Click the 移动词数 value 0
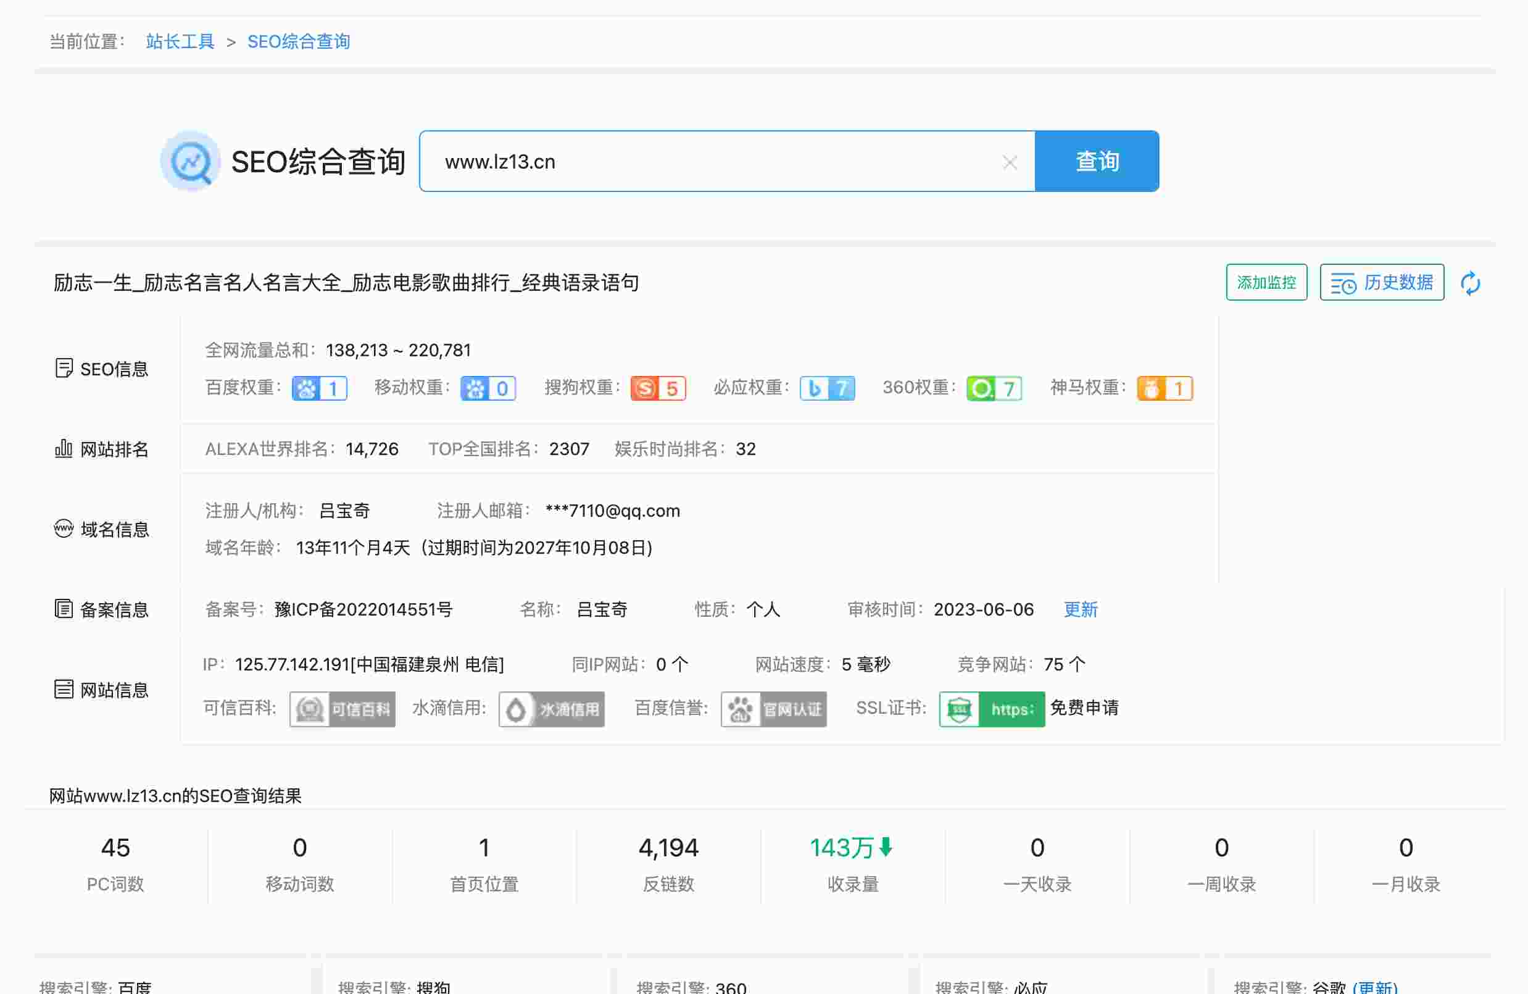Viewport: 1528px width, 994px height. click(x=299, y=848)
